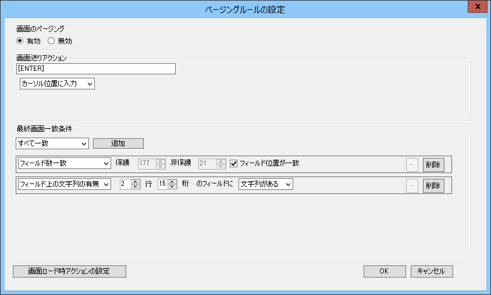Click the 桁 number field showing 15

pyautogui.click(x=163, y=184)
